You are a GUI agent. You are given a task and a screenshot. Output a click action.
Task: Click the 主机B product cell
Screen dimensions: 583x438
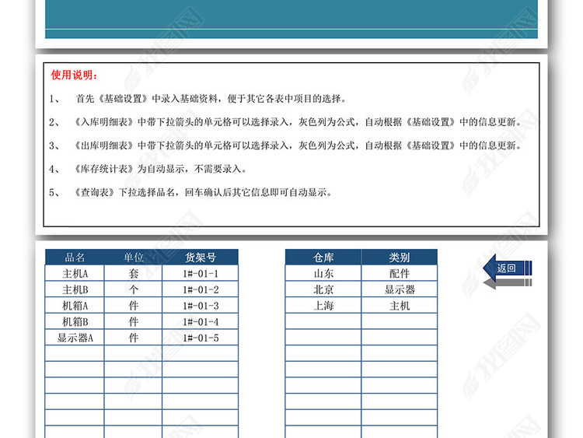(x=75, y=290)
